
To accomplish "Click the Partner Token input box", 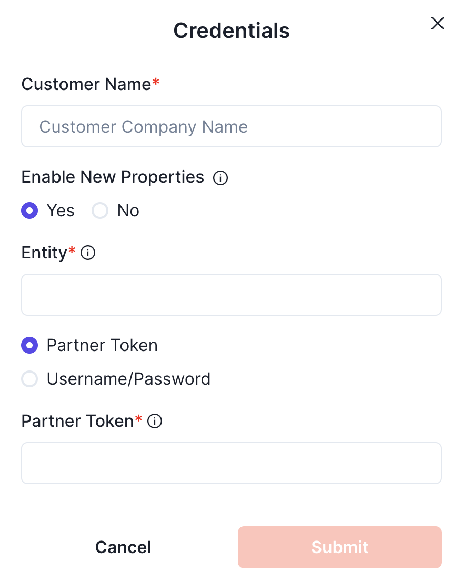I will (x=232, y=463).
